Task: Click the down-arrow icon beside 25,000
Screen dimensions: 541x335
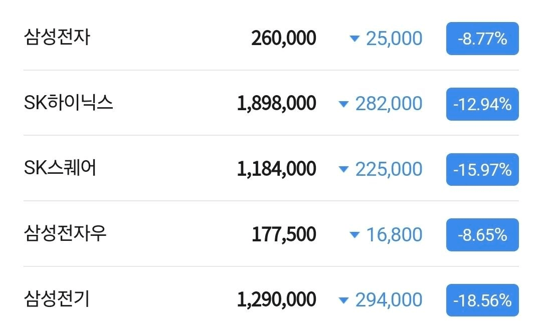Action: pyautogui.click(x=354, y=38)
